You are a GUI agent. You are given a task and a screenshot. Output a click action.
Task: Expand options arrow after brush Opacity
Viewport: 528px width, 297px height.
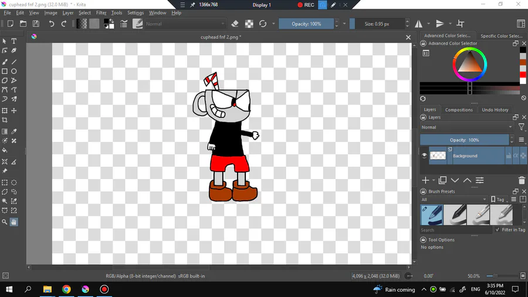[344, 24]
